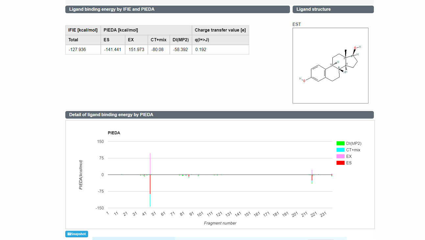Screen dimensions: 425x240
Task: Select the 'Ligand structure' panel header
Action: 333,9
